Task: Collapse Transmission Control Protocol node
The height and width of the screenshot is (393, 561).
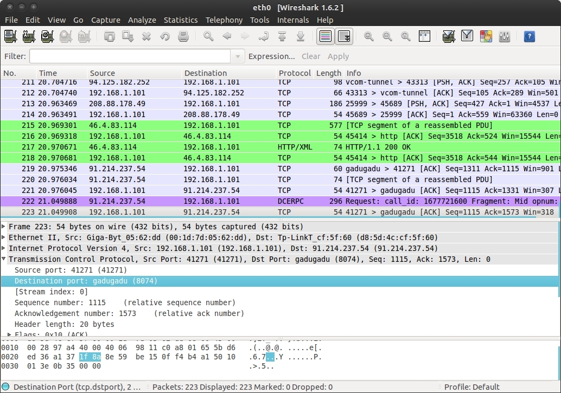Action: 4,259
